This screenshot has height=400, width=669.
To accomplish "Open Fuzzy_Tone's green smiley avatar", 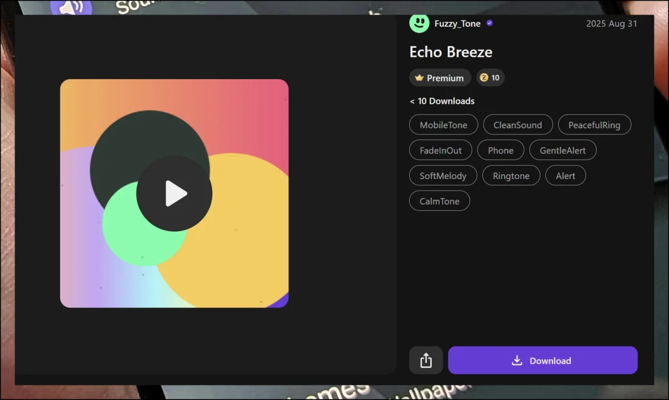I will pos(419,23).
